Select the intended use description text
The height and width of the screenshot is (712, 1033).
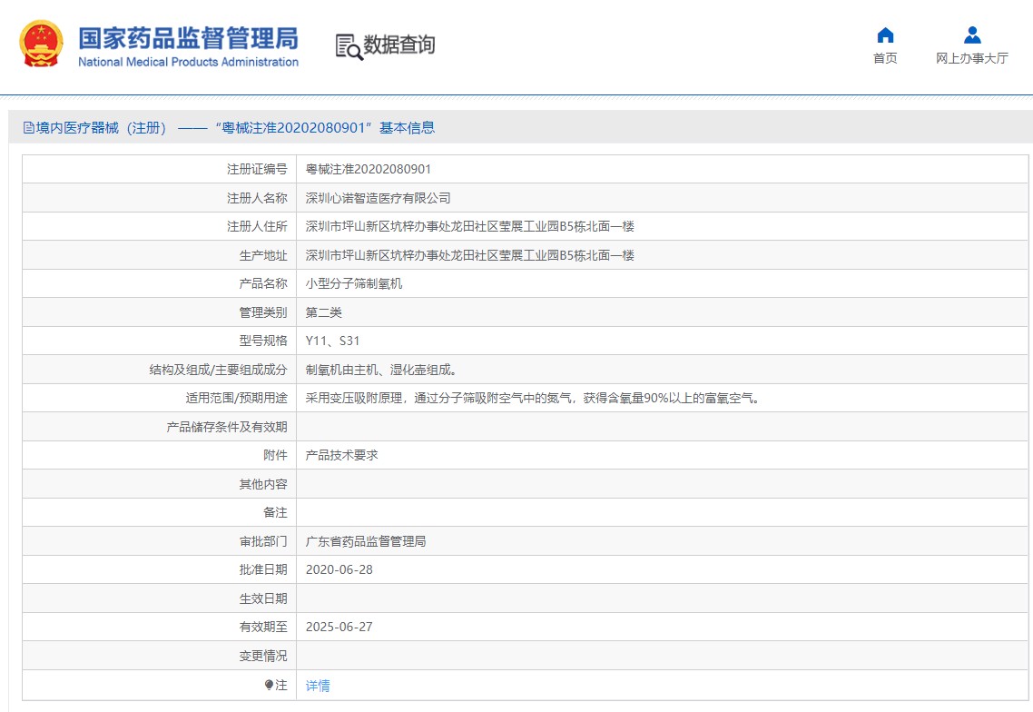(x=532, y=398)
